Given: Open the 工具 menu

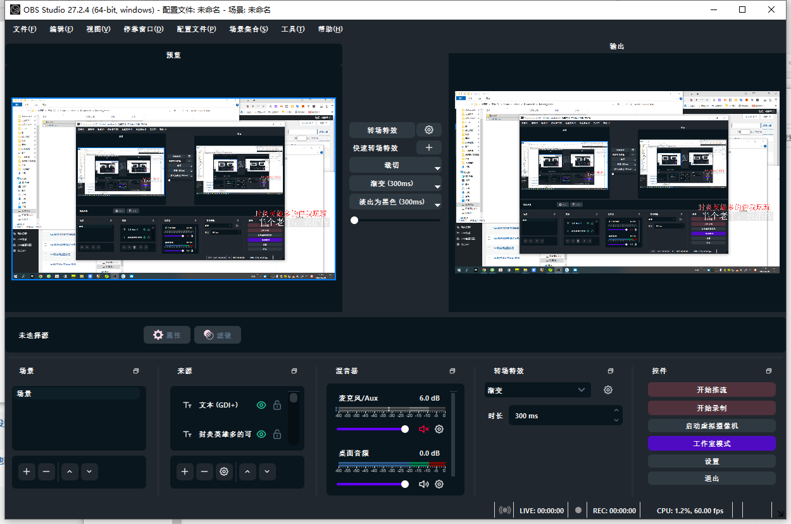Looking at the screenshot, I should click(293, 29).
